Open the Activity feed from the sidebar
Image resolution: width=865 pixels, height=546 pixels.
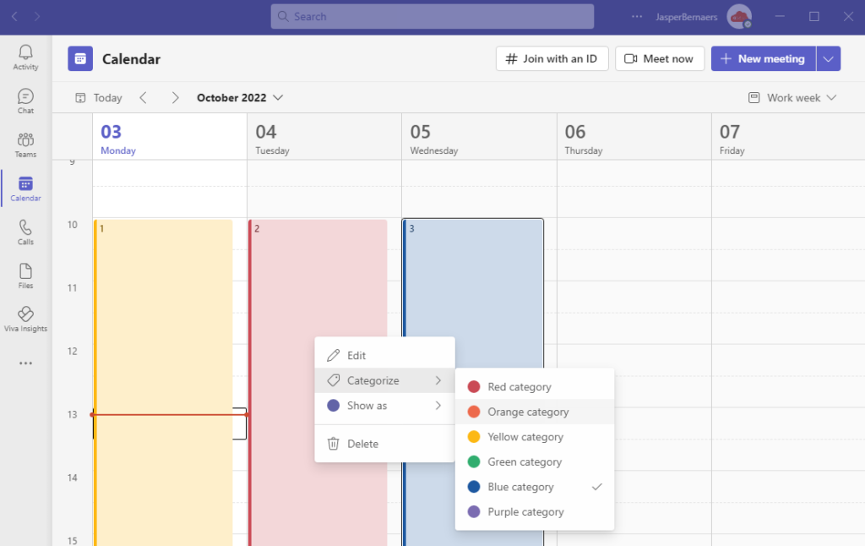tap(24, 57)
